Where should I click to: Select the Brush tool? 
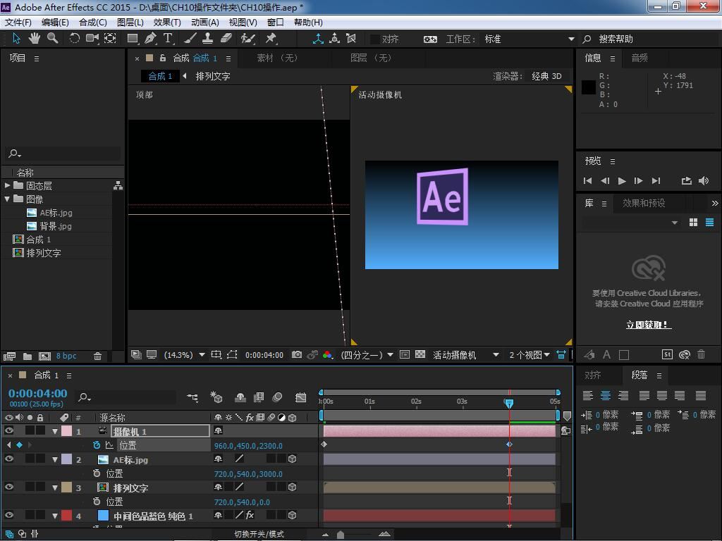click(x=190, y=38)
